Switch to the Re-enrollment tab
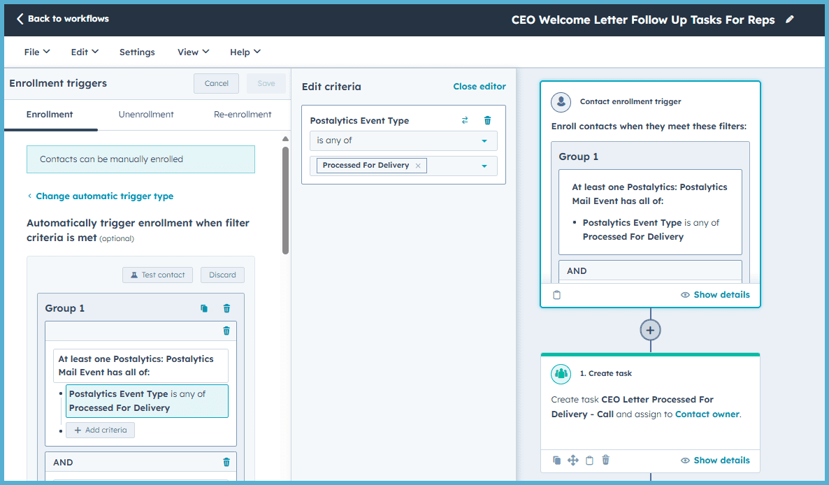The width and height of the screenshot is (829, 485). [x=243, y=114]
